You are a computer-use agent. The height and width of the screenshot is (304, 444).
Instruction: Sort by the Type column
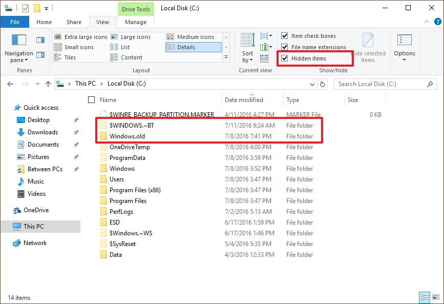point(292,100)
